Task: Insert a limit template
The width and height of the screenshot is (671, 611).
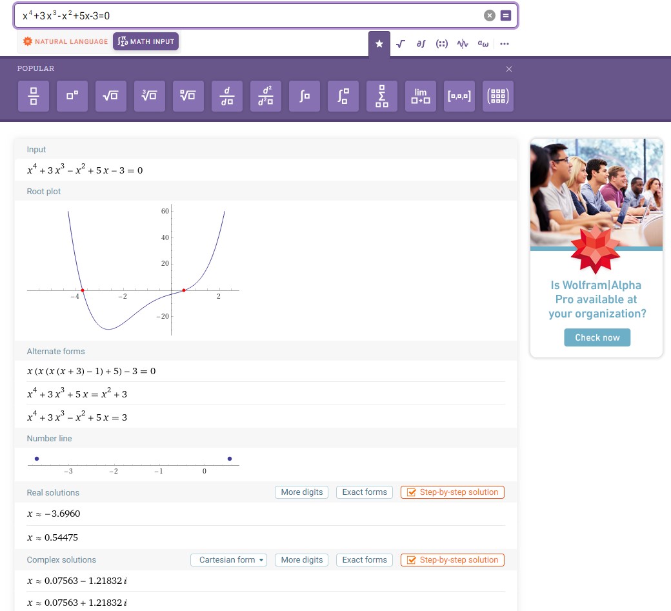Action: (x=421, y=96)
